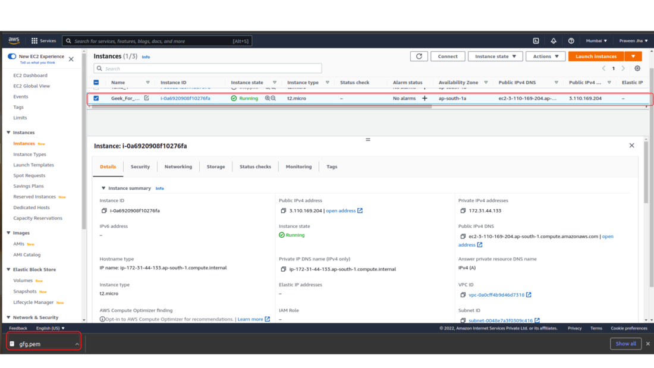Add alarm with the plus icon
The width and height of the screenshot is (654, 368).
(x=425, y=98)
